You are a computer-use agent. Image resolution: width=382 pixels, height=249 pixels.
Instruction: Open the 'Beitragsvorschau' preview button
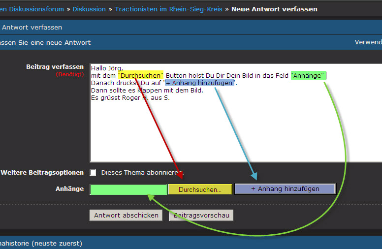(x=201, y=215)
